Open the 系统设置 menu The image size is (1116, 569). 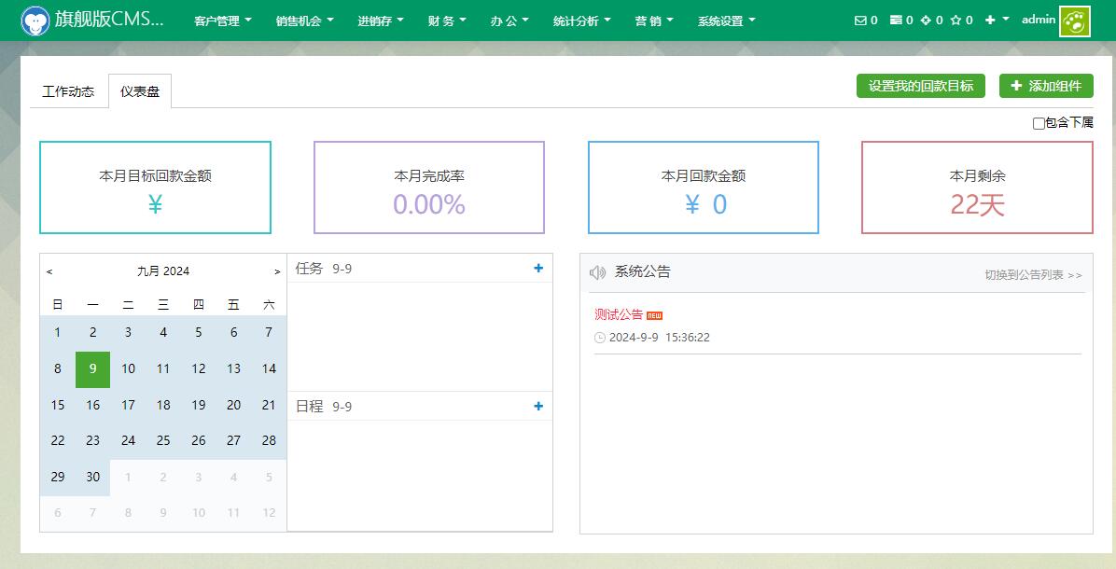click(x=727, y=21)
